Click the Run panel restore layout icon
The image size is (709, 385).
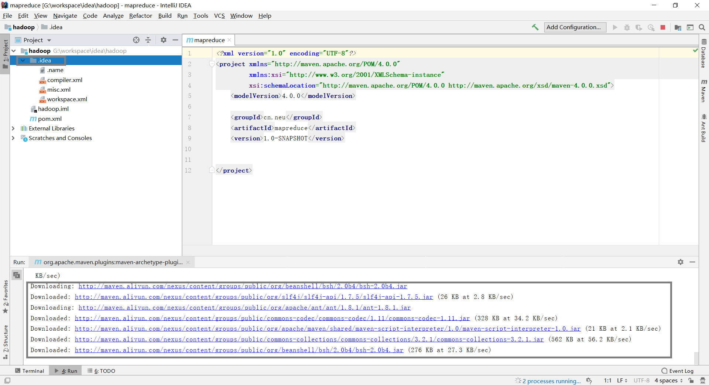17,275
